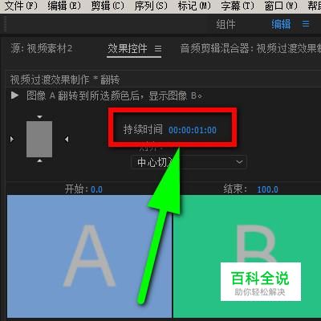Click the image B end preview
This screenshot has height=321, width=321.
[x=247, y=256]
